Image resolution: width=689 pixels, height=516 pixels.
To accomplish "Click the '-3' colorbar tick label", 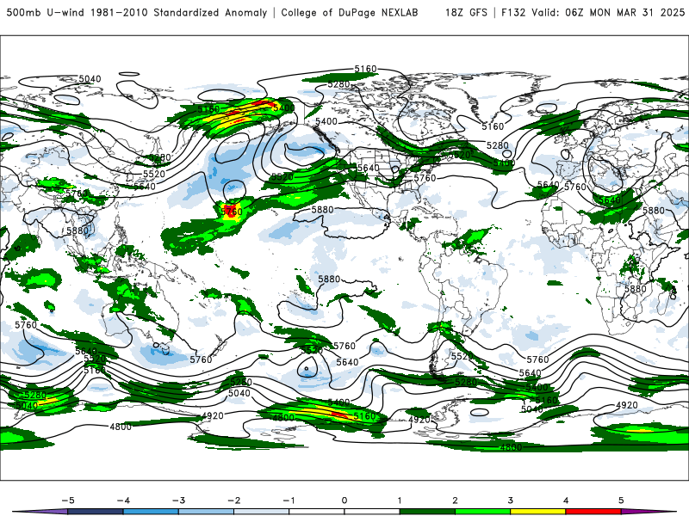I will [x=178, y=501].
